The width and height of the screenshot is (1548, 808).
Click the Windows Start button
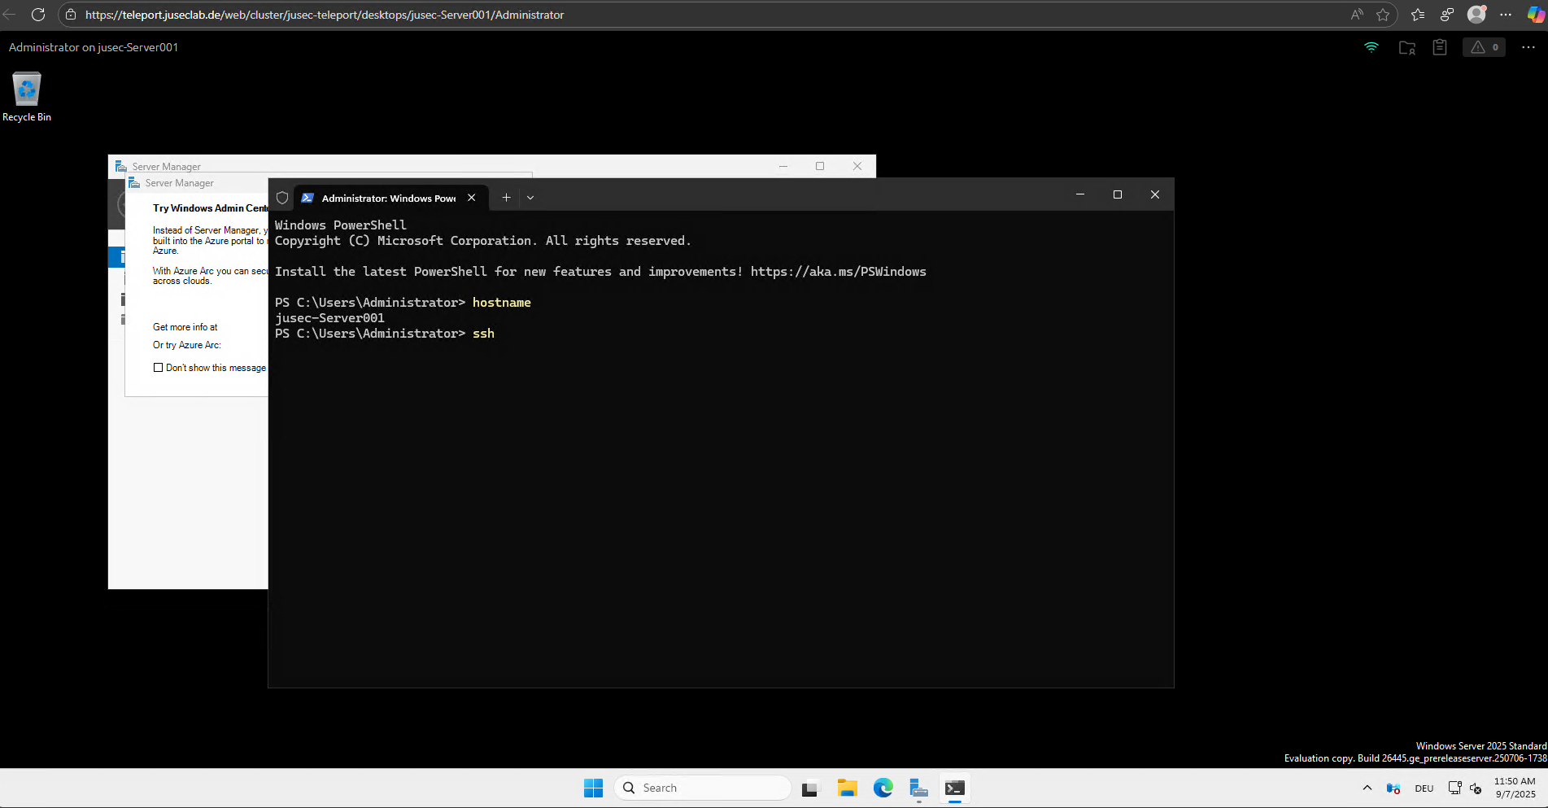(593, 788)
